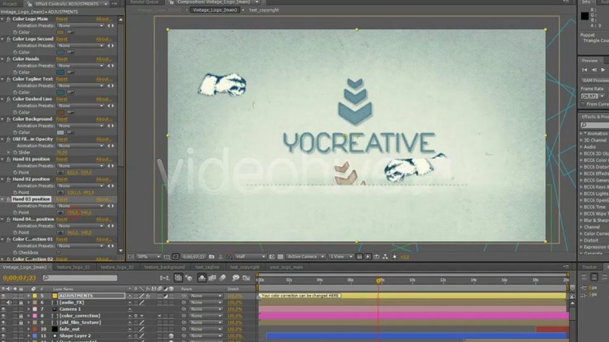The height and width of the screenshot is (342, 609).
Task: Switch to texture_background timeline tab
Action: (x=164, y=267)
